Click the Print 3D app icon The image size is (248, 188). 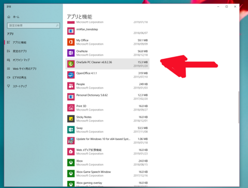[71, 108]
